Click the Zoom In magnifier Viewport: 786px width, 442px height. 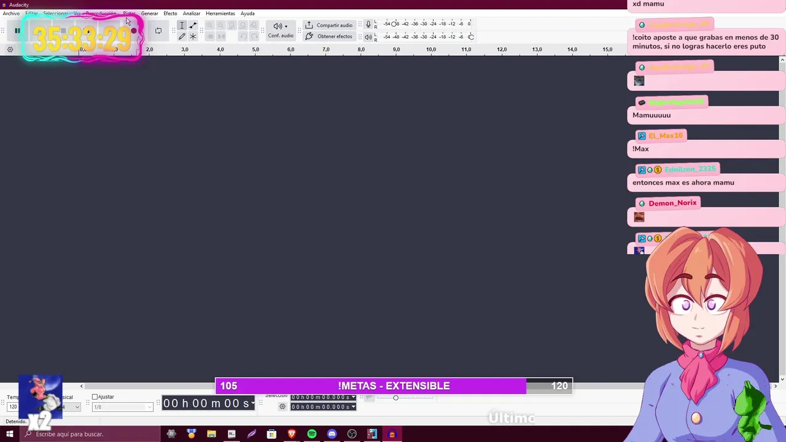click(209, 25)
